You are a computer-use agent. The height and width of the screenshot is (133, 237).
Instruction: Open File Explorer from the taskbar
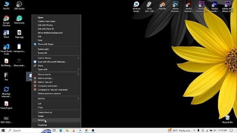coord(67,130)
